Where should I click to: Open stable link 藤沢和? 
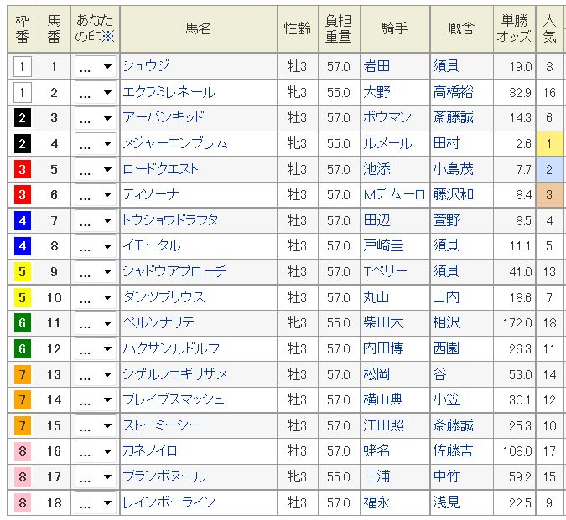click(453, 194)
